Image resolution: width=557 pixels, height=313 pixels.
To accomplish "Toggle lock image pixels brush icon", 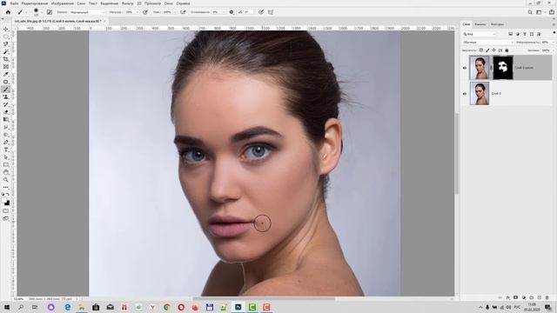I will [487, 50].
